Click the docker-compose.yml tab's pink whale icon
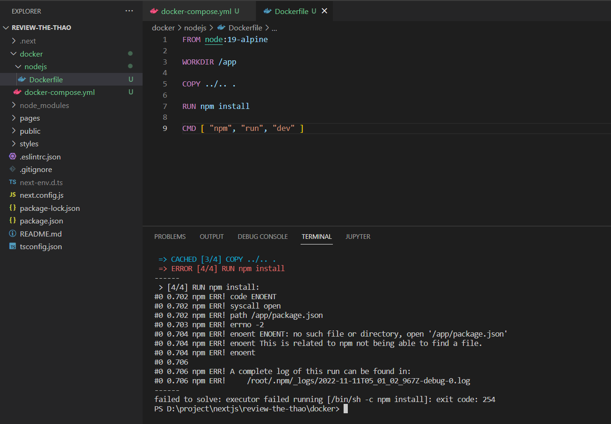 154,11
